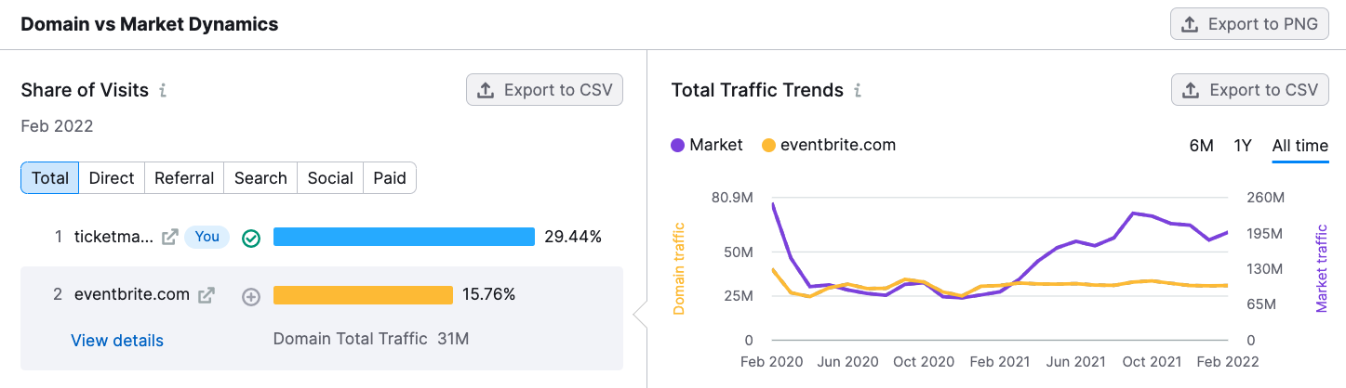The height and width of the screenshot is (388, 1346).
Task: Set chart range to 6M
Action: [1202, 146]
